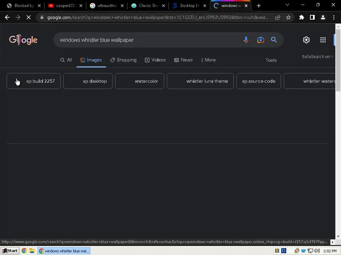Open the Tools filter button

pos(271,60)
